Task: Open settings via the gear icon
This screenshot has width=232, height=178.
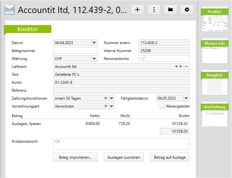Action: [x=187, y=10]
